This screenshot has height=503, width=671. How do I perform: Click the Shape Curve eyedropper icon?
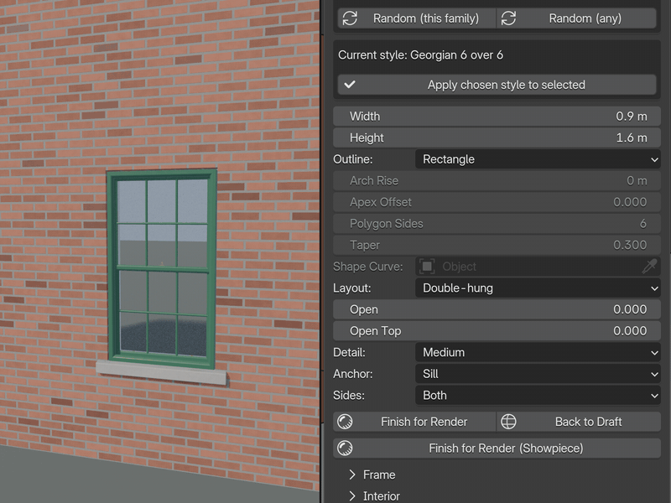coord(648,267)
